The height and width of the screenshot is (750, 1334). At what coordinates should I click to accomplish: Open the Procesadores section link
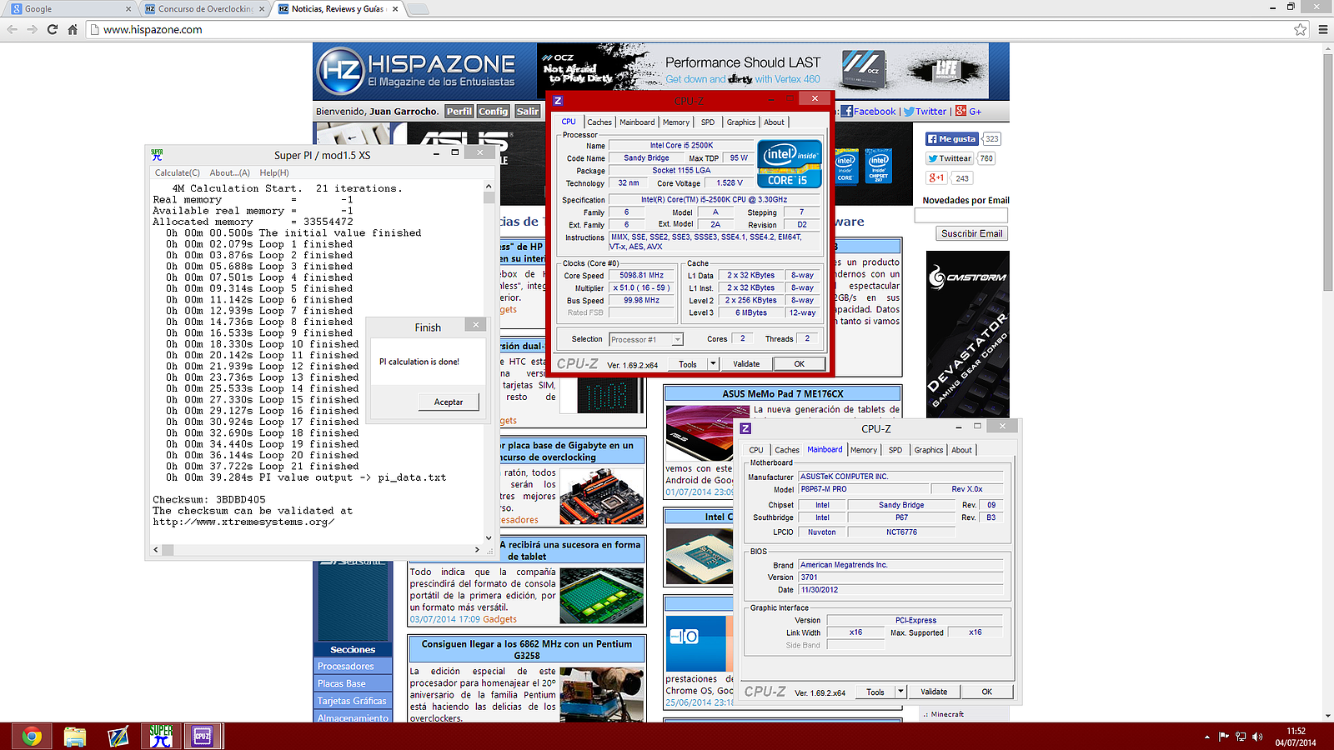345,667
